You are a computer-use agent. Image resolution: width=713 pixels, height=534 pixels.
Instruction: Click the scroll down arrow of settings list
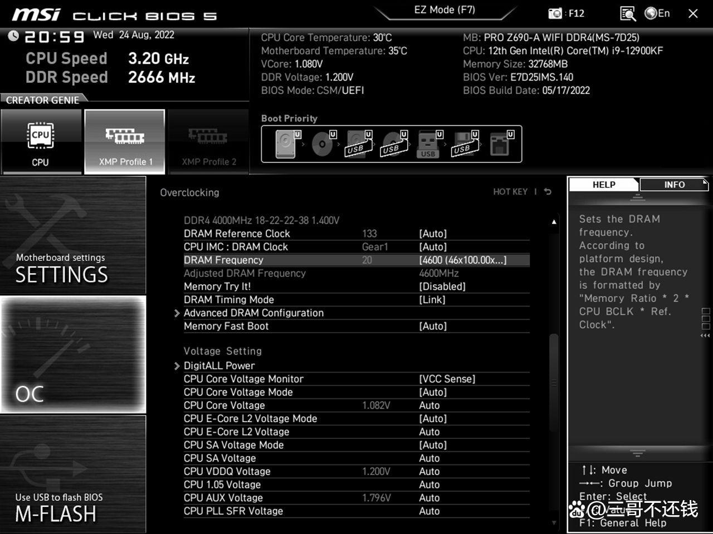[554, 522]
